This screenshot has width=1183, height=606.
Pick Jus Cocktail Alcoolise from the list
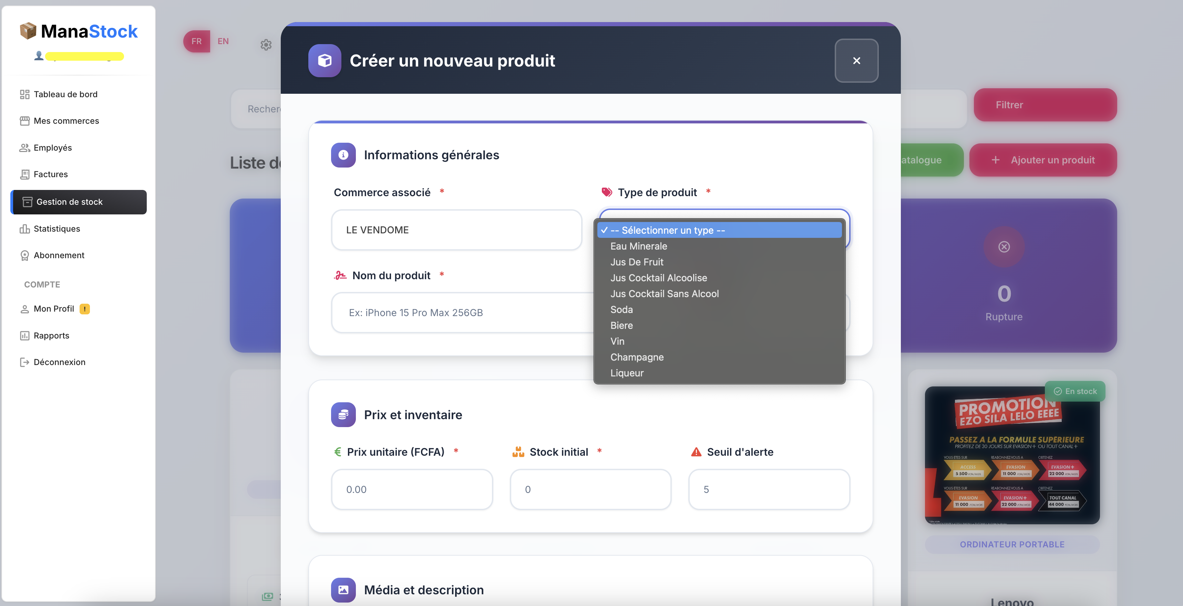(719, 278)
